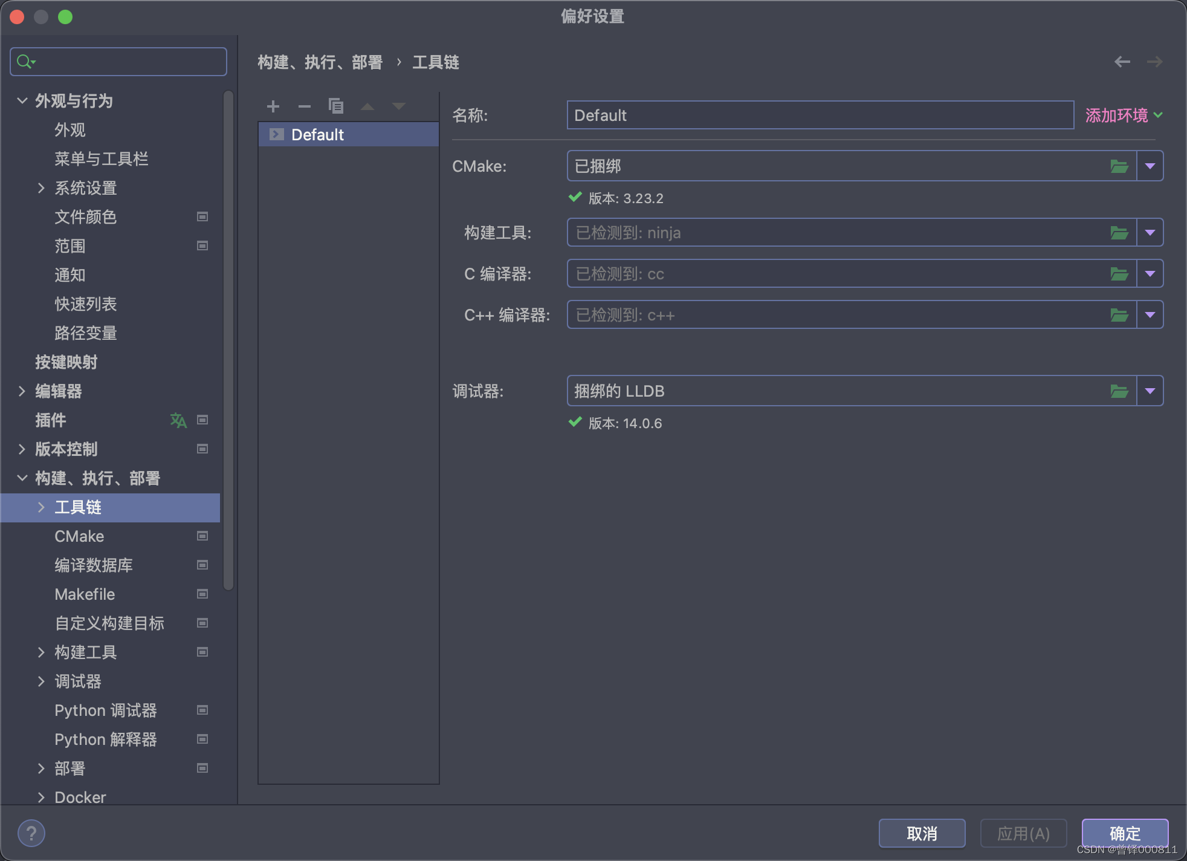Screen dimensions: 1187x861
Task: Browse for a CMake executable via folder icon
Action: tap(1119, 166)
